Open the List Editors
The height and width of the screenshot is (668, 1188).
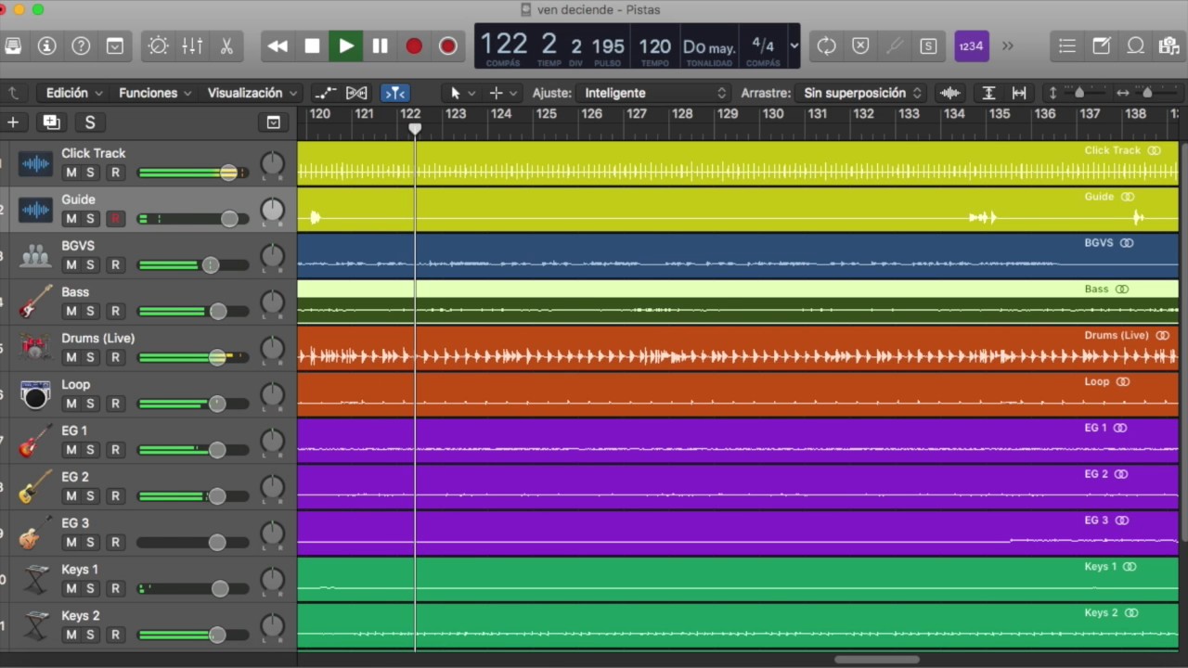click(x=1067, y=45)
